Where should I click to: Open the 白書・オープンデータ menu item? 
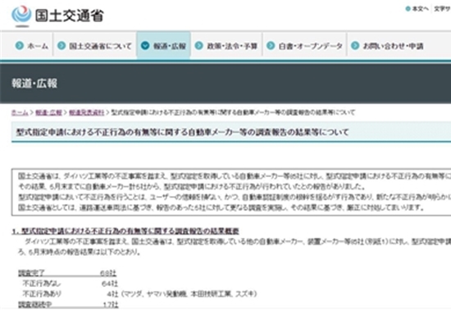305,45
